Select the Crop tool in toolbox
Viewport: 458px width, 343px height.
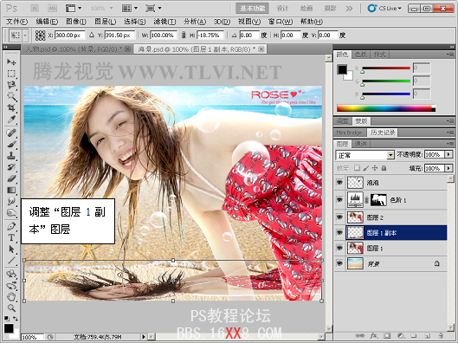pos(11,107)
